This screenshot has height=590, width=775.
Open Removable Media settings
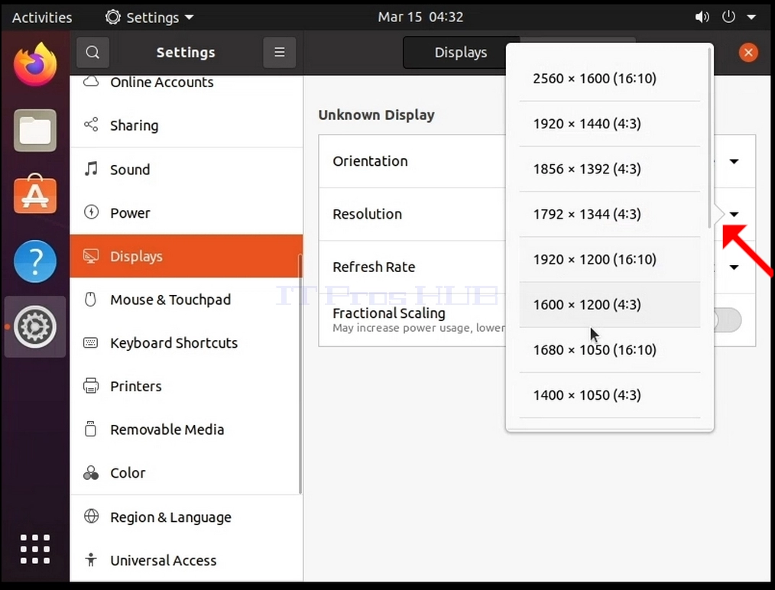pos(186,430)
